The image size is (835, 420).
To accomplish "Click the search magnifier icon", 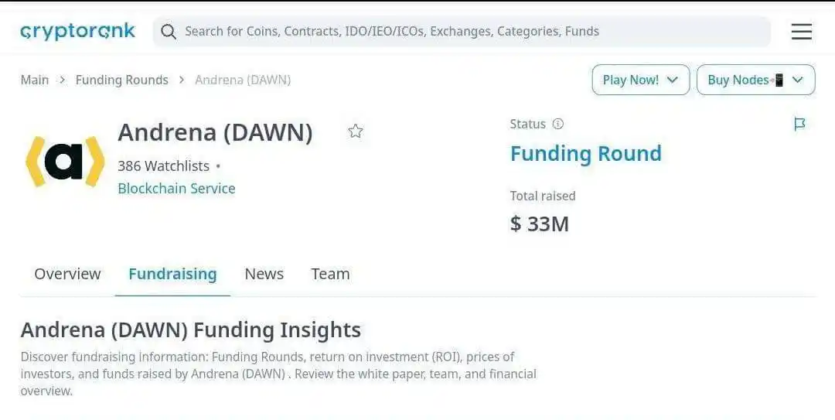I will (169, 32).
